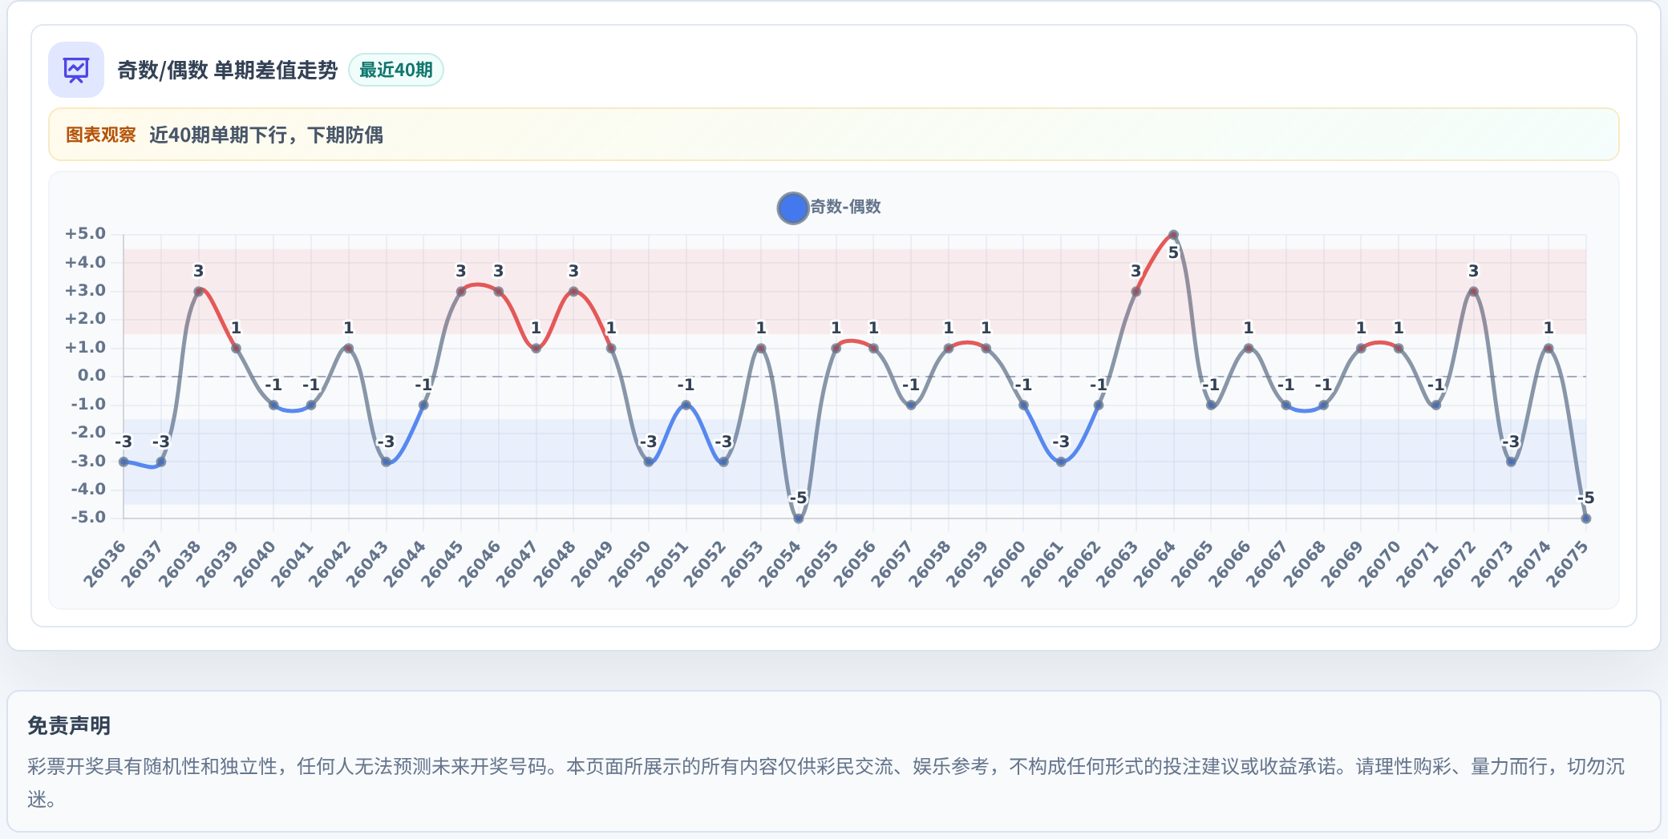Click the y-axis label 0.0
The image size is (1668, 839).
[x=91, y=376]
